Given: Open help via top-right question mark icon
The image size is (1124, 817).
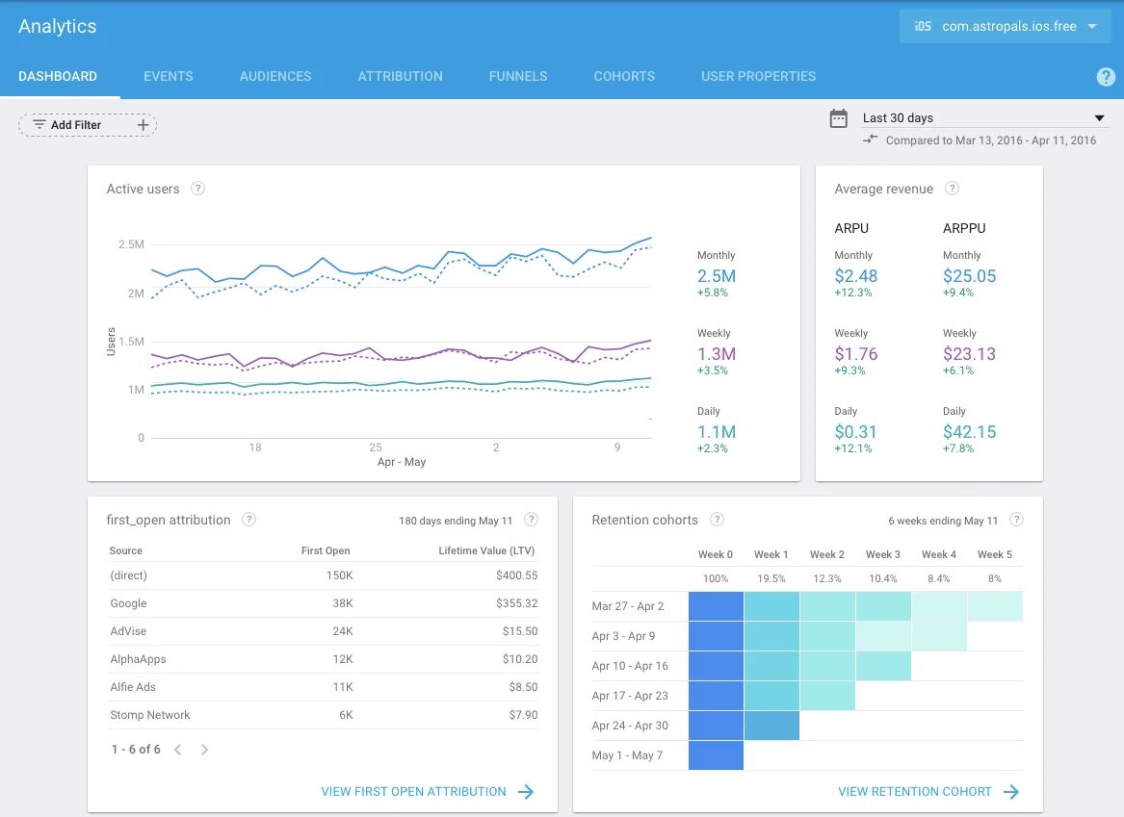Looking at the screenshot, I should (1106, 77).
